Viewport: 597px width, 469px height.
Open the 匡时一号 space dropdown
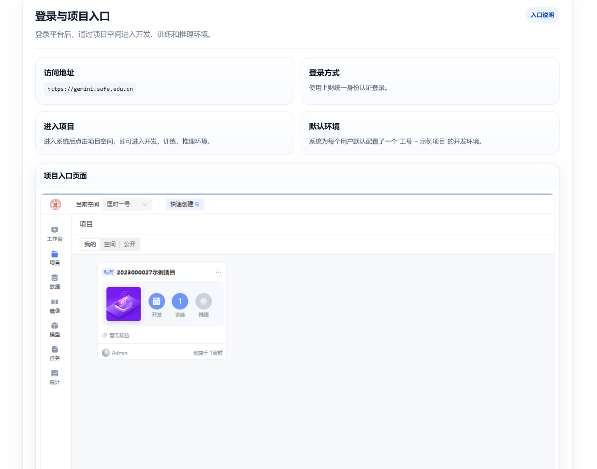(127, 204)
